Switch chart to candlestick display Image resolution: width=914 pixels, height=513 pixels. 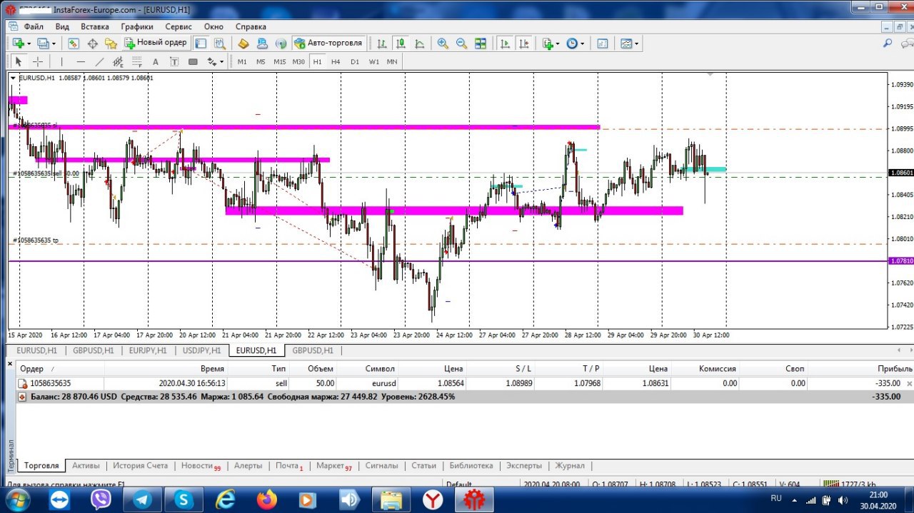(x=401, y=44)
